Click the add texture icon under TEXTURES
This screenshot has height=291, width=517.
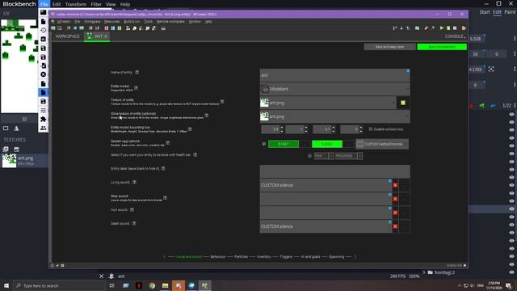(6, 149)
